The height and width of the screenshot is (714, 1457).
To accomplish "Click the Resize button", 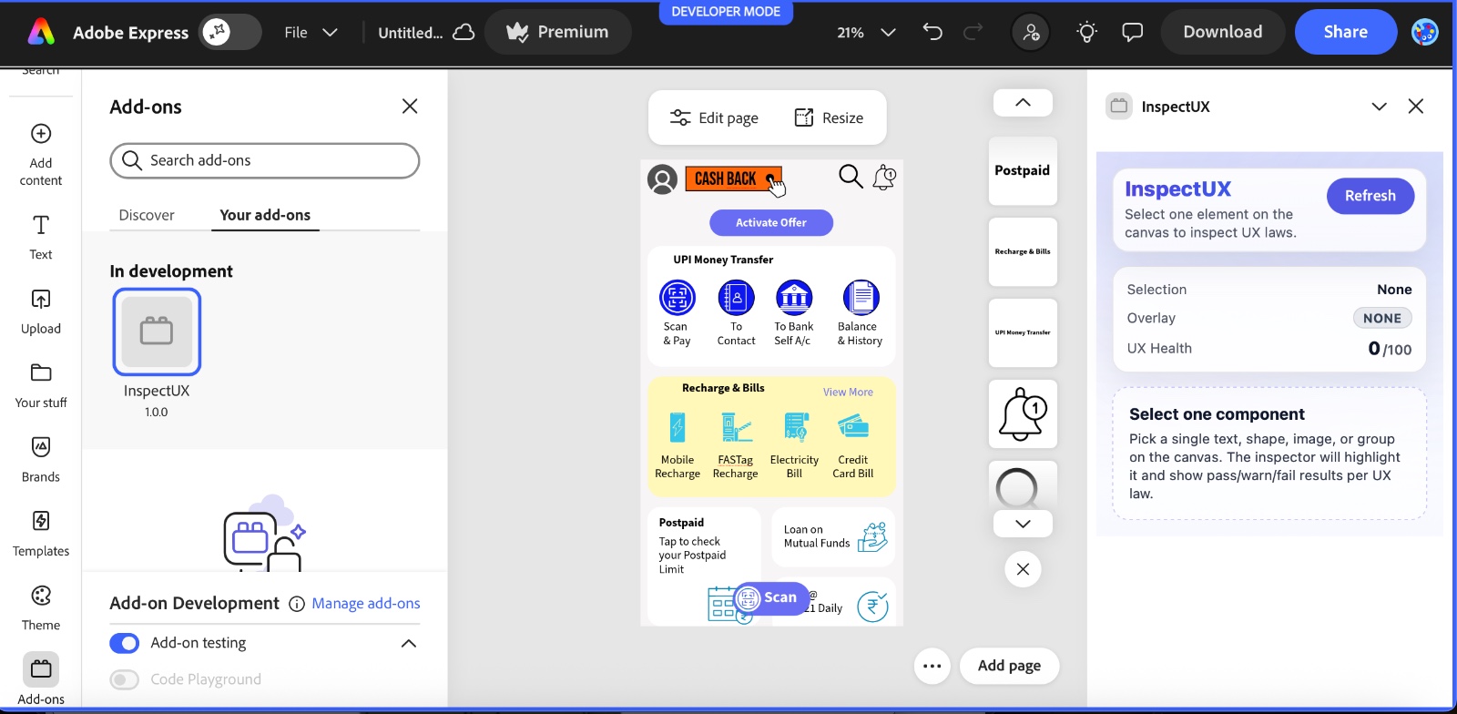I will tap(830, 117).
